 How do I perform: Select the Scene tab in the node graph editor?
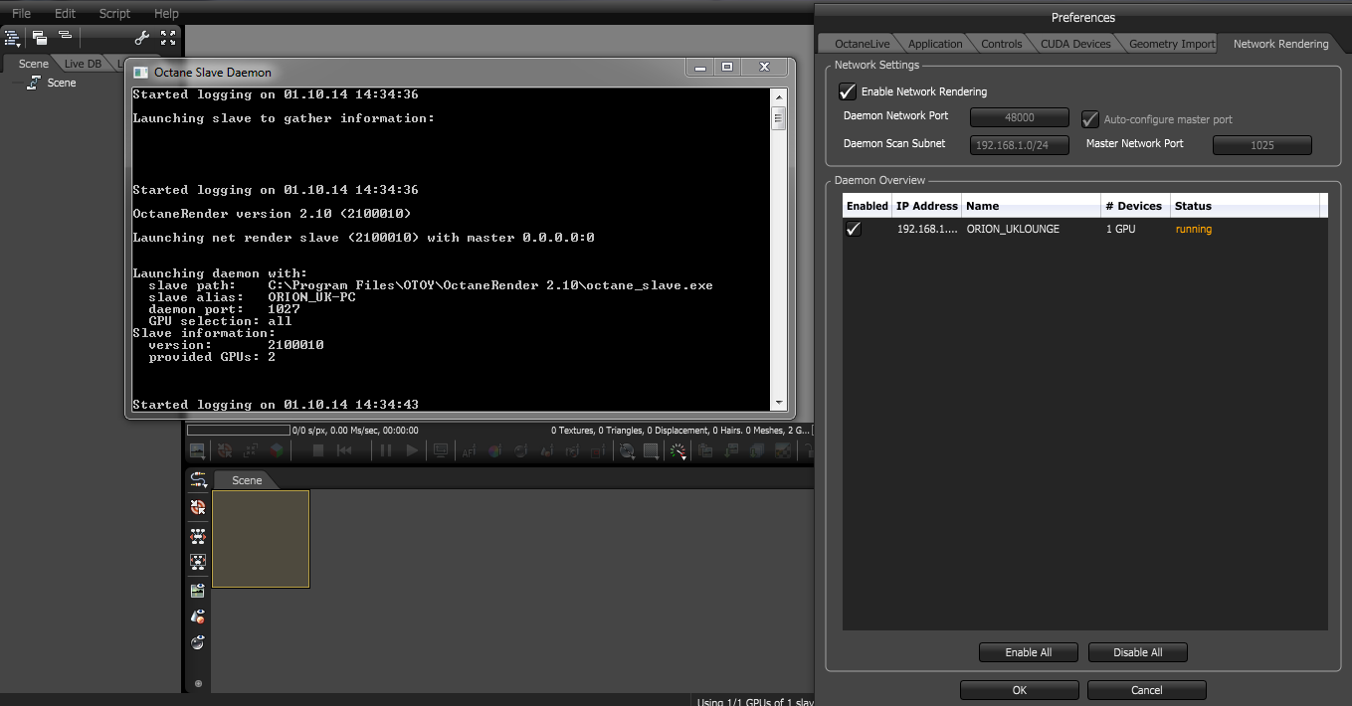247,480
